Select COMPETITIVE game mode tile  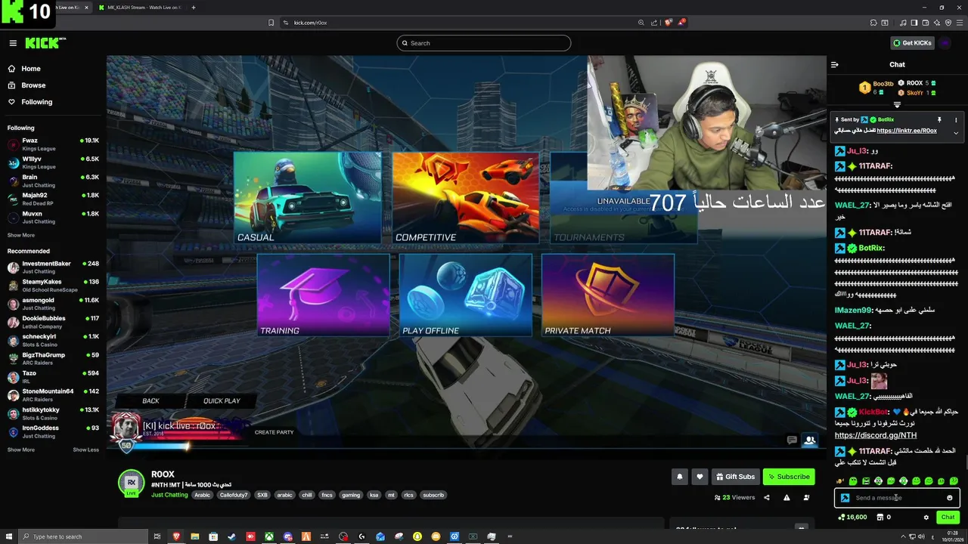pos(465,198)
